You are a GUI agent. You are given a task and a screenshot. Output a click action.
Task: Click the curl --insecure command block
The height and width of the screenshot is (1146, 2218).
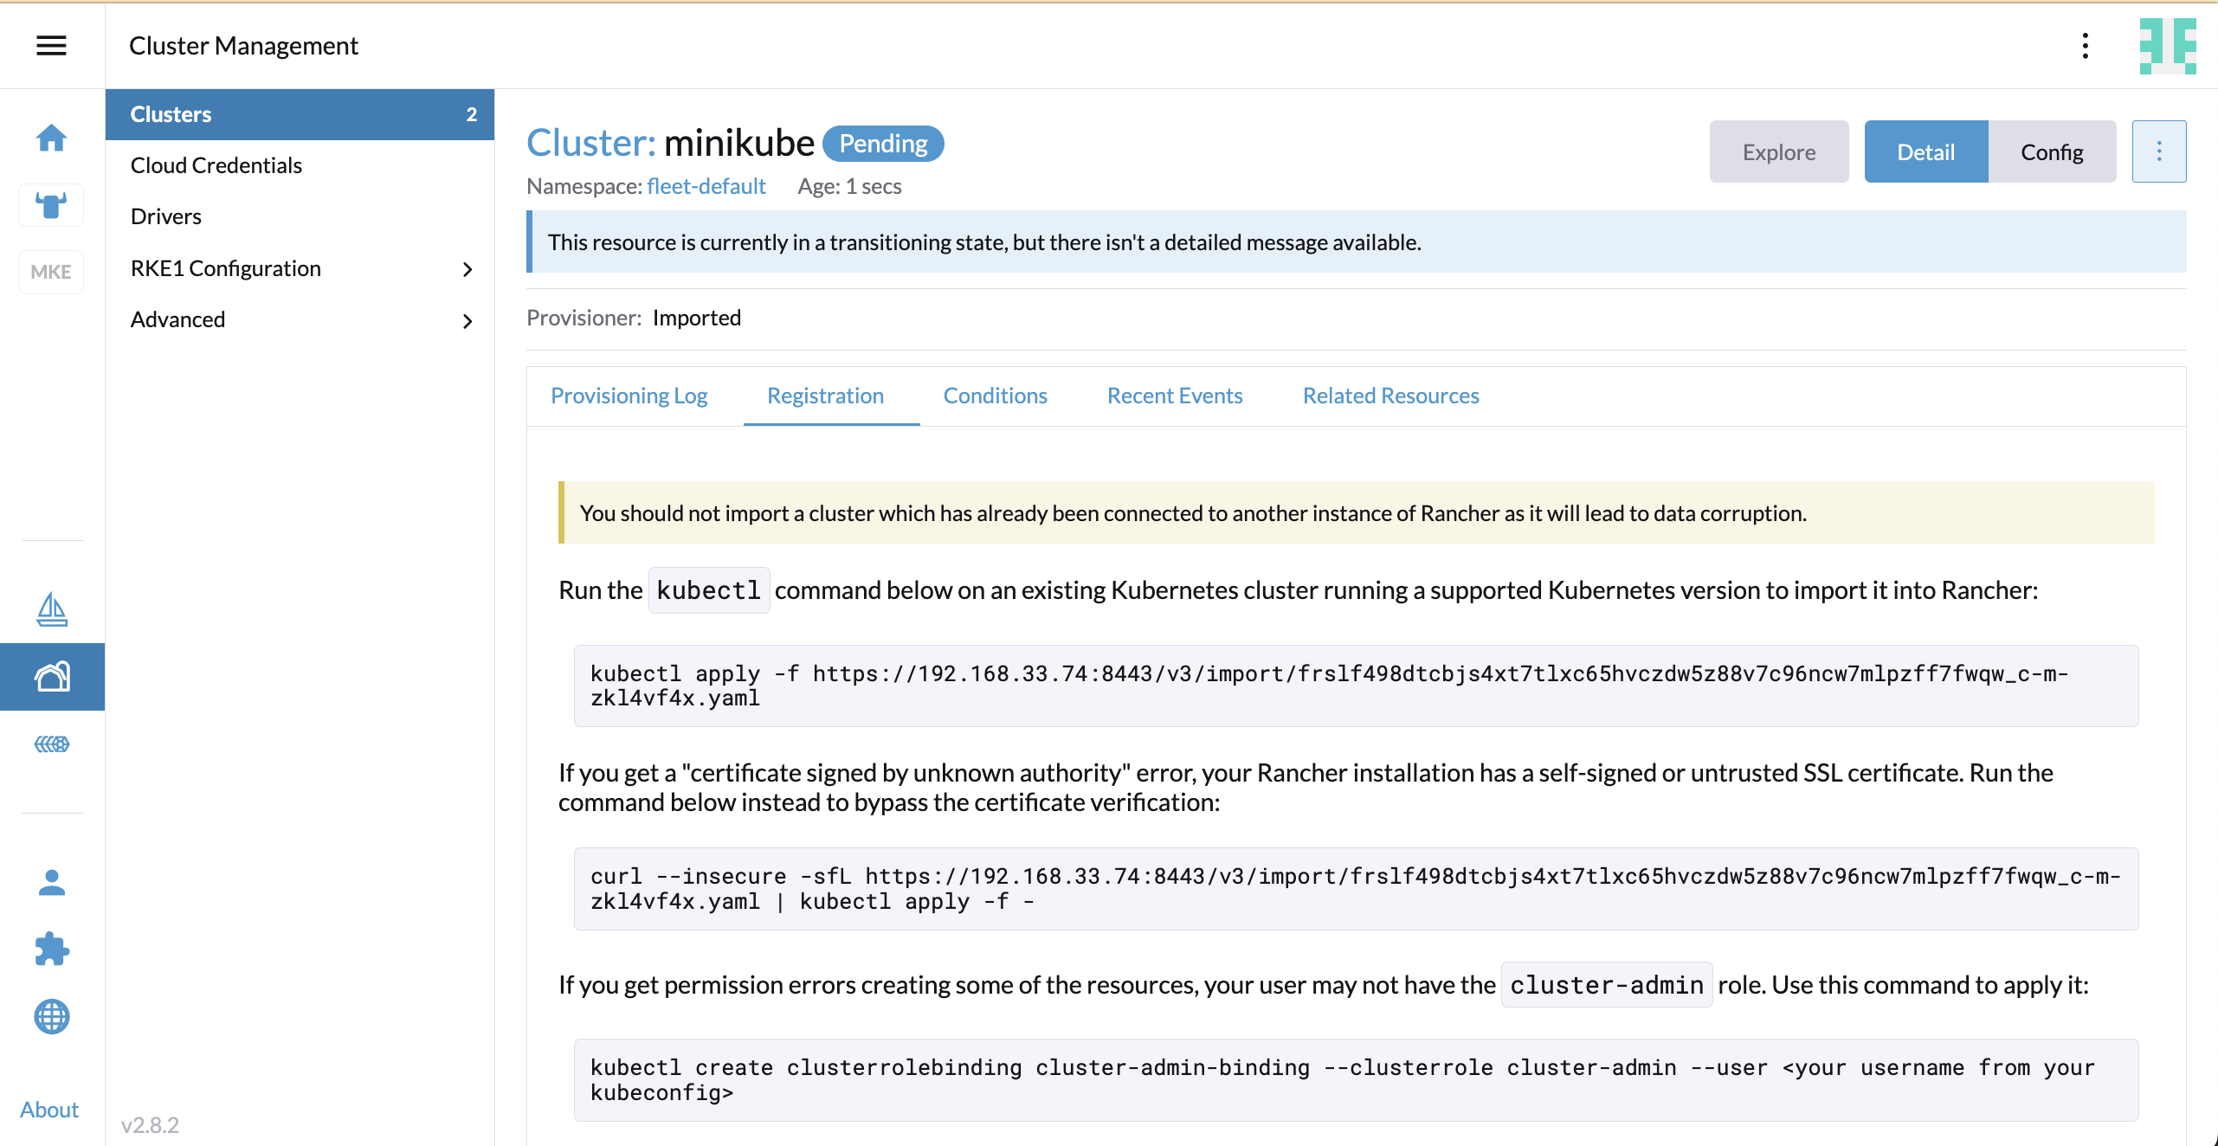[x=1356, y=889]
